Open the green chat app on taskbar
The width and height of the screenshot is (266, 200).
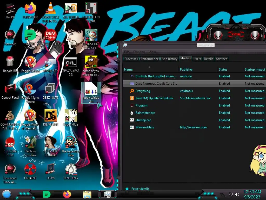(46, 194)
